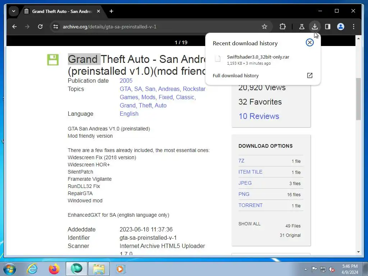Download the TORRENT option

click(x=250, y=205)
